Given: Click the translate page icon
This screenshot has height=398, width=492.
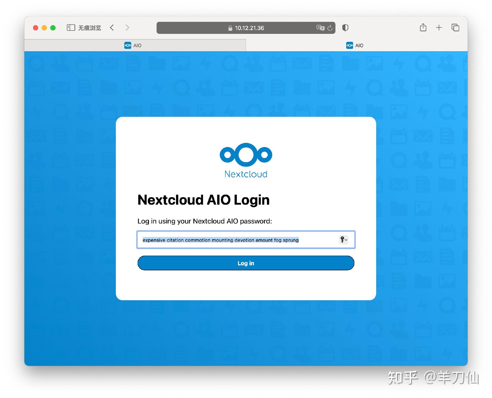Looking at the screenshot, I should click(x=320, y=28).
